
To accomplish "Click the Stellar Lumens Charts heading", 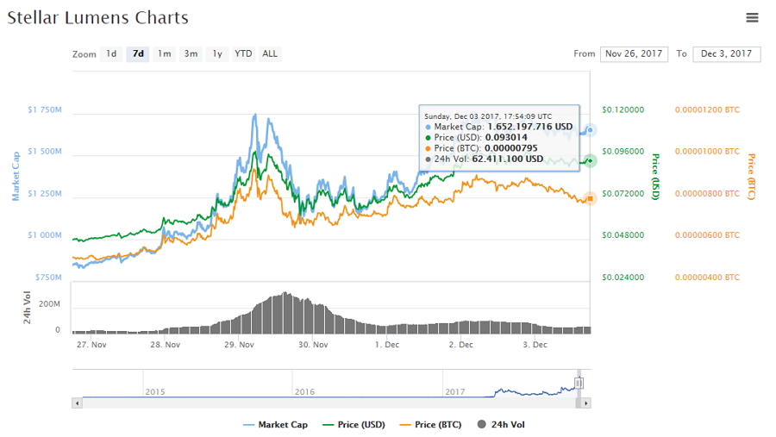I will pyautogui.click(x=98, y=18).
